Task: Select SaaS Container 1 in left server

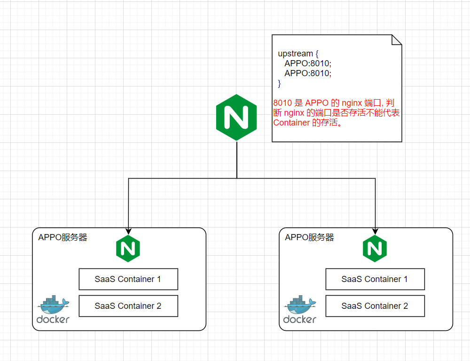Action: pos(128,279)
